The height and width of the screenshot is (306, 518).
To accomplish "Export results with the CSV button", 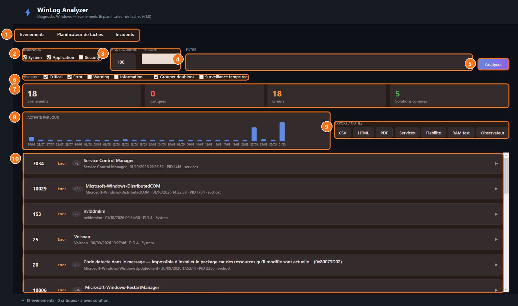I will point(343,133).
